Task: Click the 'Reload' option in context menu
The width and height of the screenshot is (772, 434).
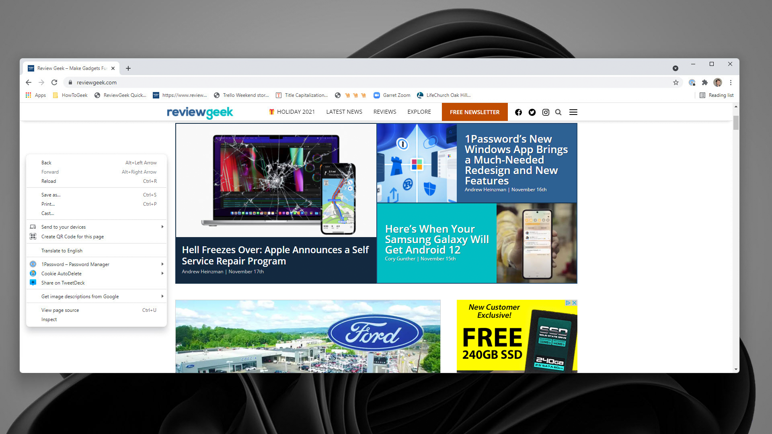Action: (x=48, y=181)
